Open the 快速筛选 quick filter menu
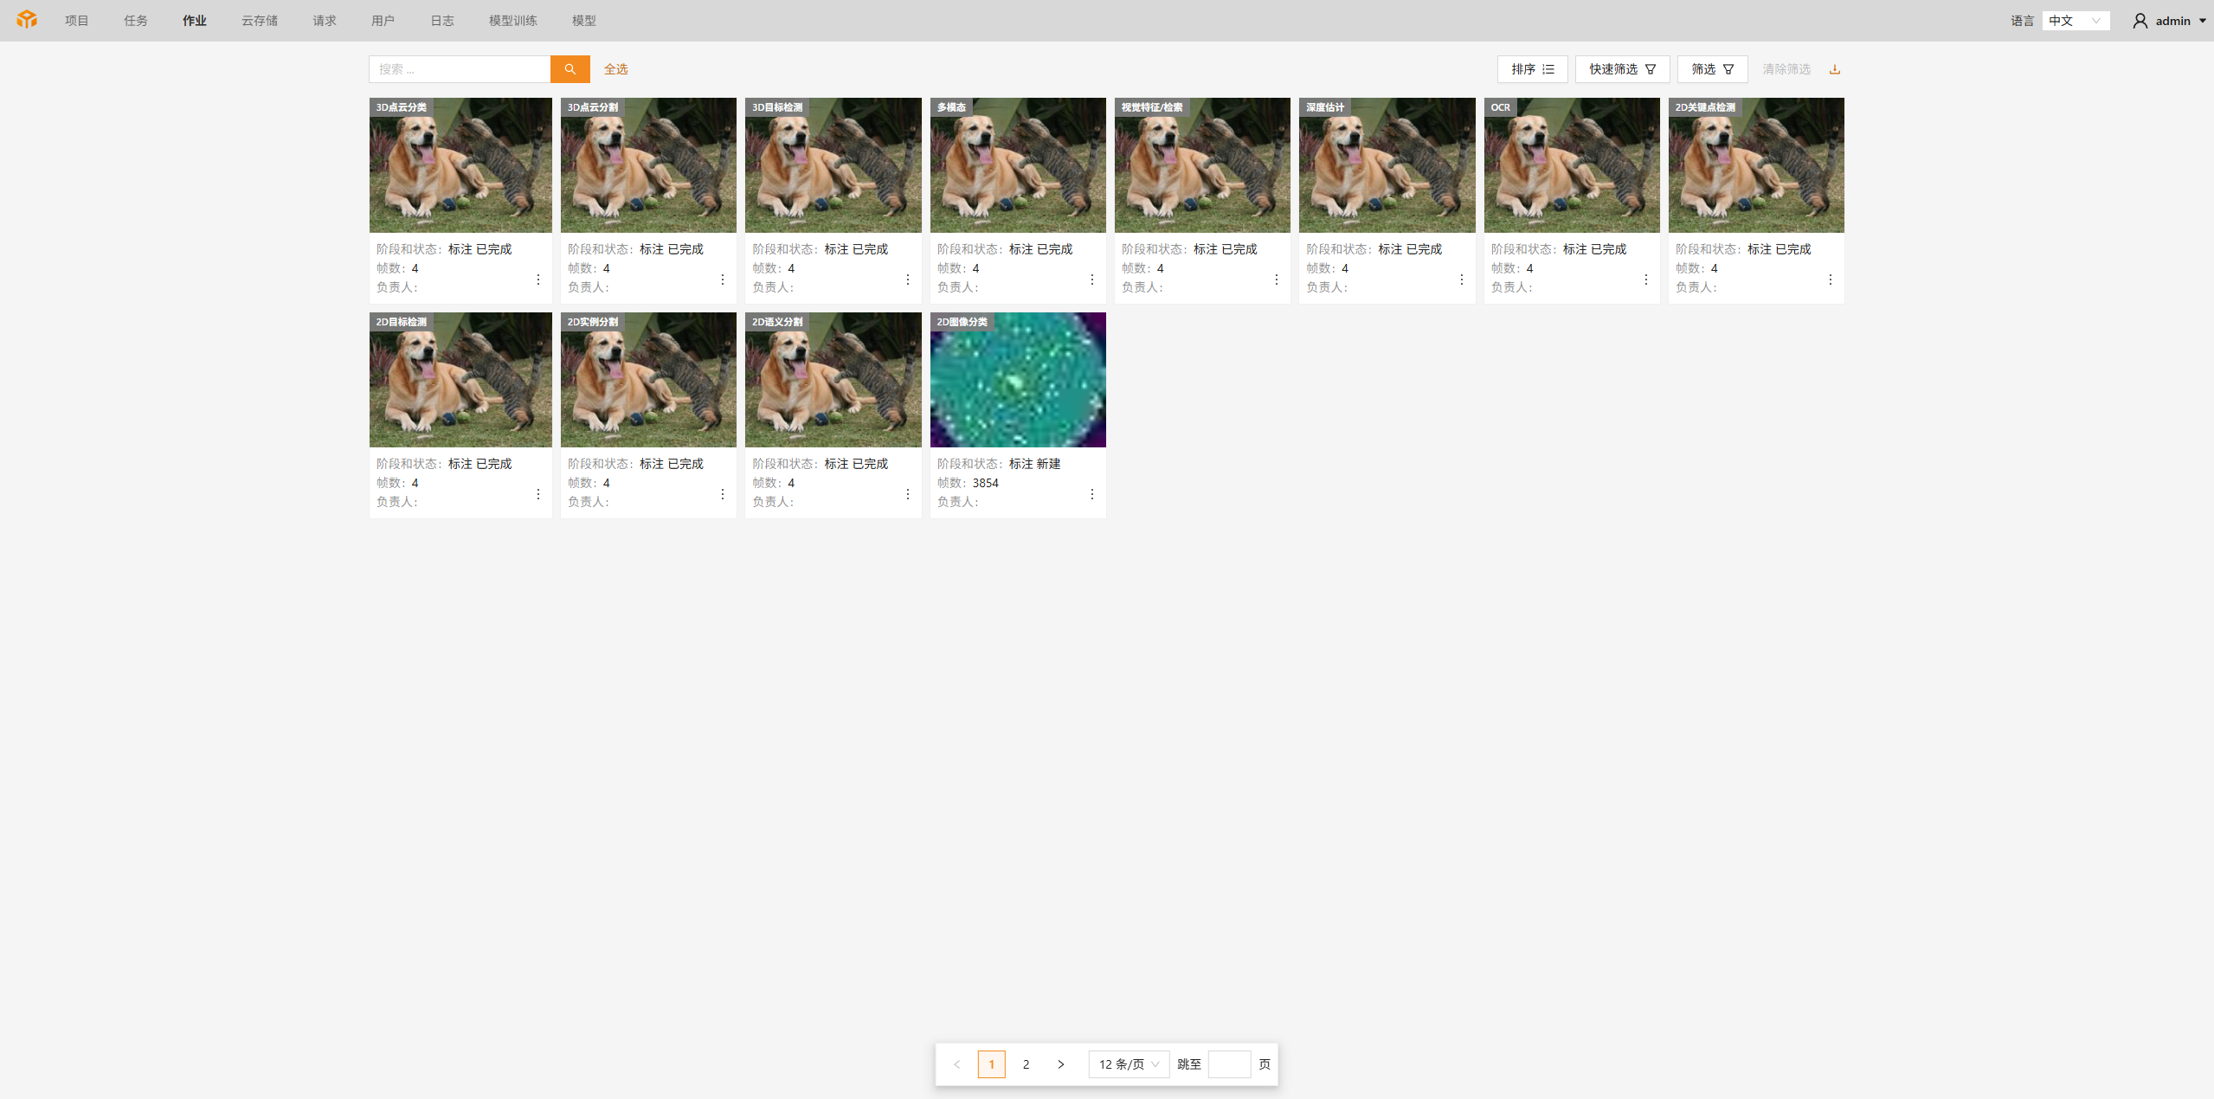The height and width of the screenshot is (1099, 2214). tap(1622, 69)
